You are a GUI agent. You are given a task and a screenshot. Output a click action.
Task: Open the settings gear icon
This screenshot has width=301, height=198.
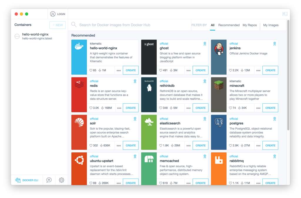pyautogui.click(x=61, y=180)
